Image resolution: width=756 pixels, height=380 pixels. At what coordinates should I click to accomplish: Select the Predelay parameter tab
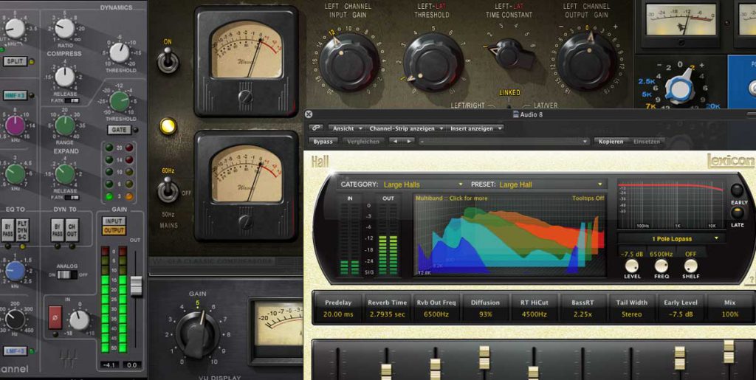pos(338,308)
